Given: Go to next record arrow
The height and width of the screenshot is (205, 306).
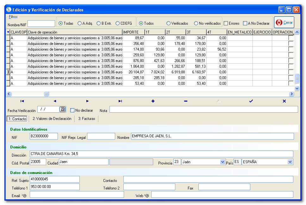Looking at the screenshot, I should (x=87, y=101).
